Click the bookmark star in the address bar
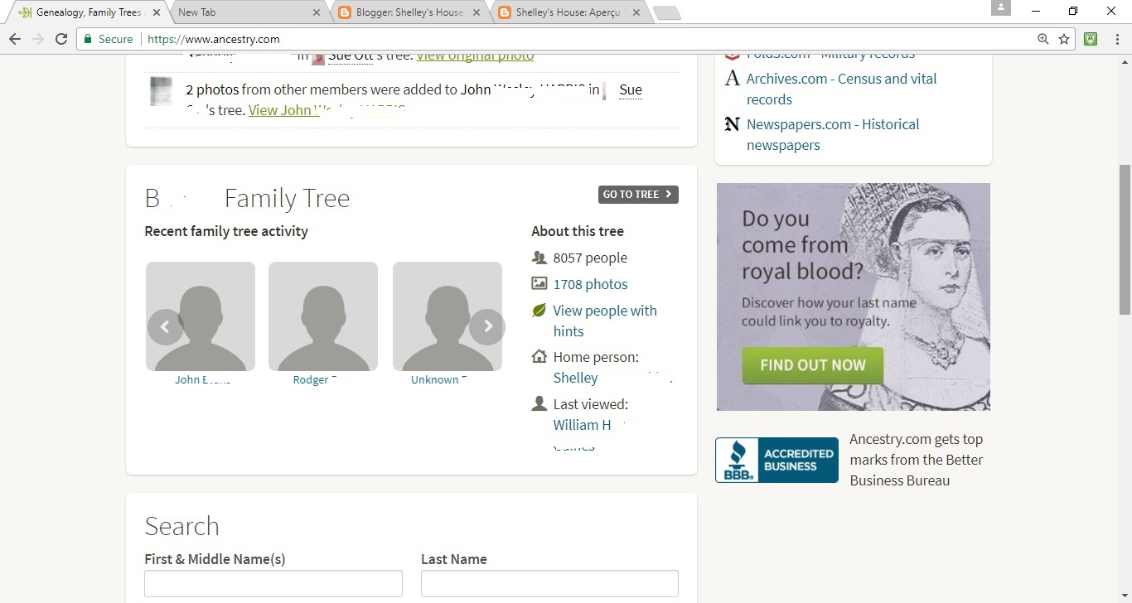This screenshot has width=1132, height=603. pos(1064,38)
